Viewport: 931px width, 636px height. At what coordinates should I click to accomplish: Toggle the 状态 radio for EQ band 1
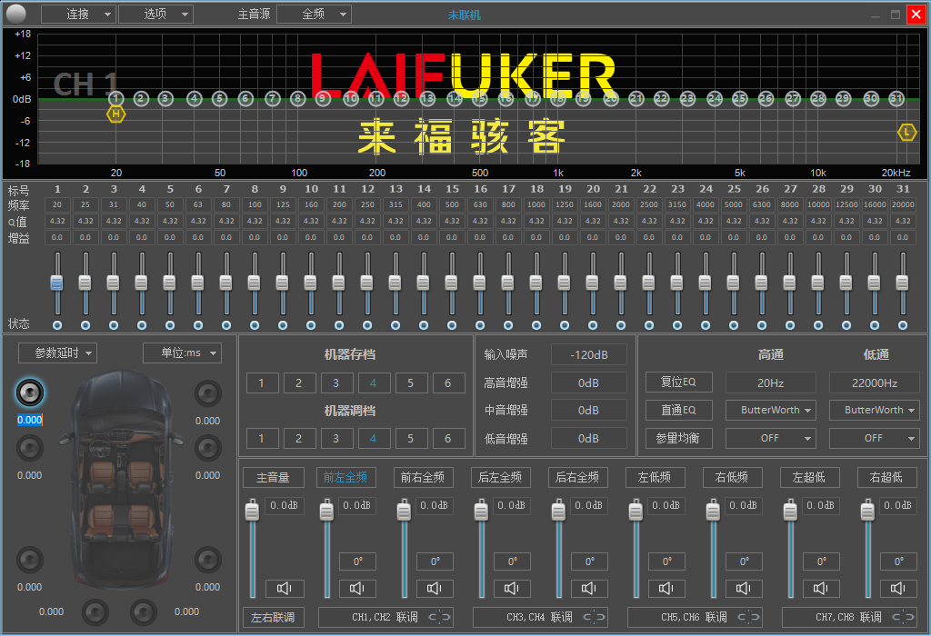point(57,325)
